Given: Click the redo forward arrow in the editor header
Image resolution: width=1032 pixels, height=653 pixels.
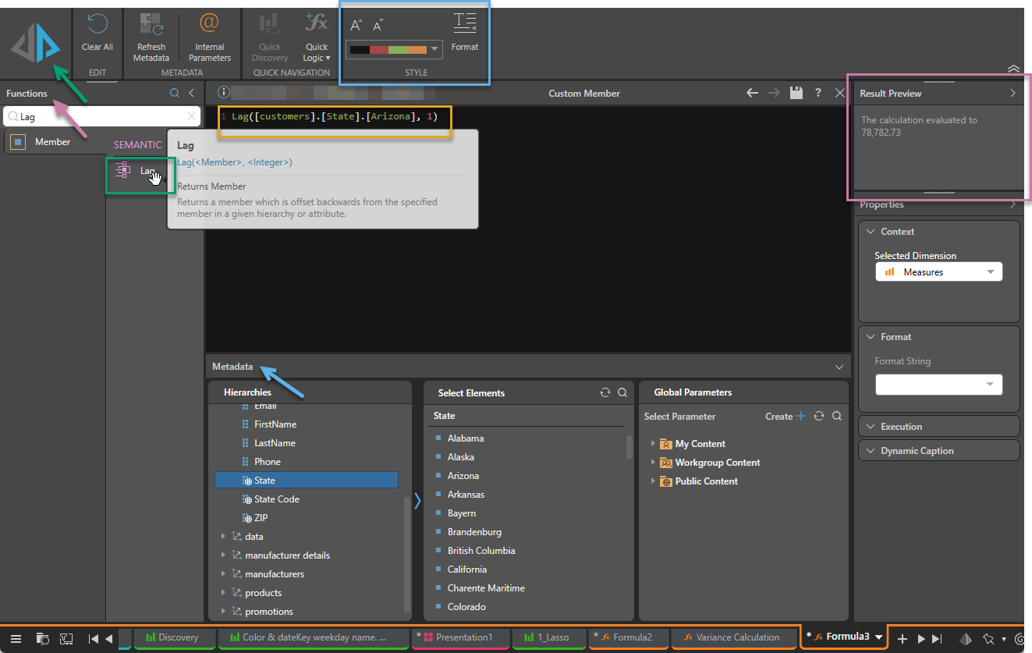Looking at the screenshot, I should click(x=774, y=93).
